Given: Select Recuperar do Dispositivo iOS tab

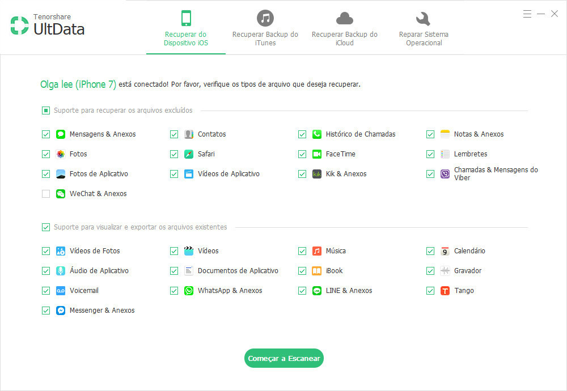Looking at the screenshot, I should click(x=186, y=28).
